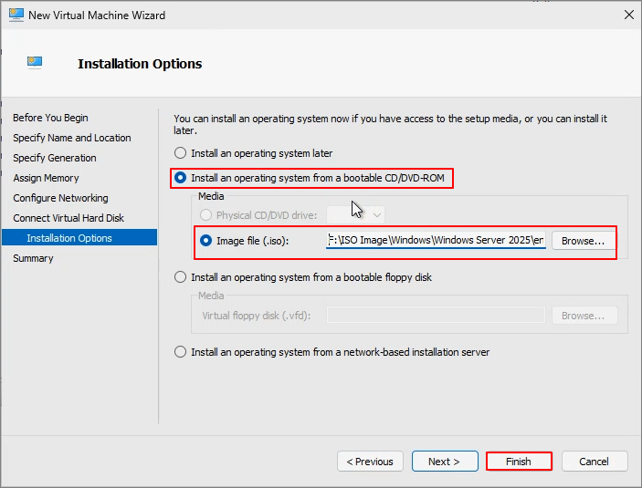Click the Installation Options heading text
The height and width of the screenshot is (488, 642).
[140, 64]
